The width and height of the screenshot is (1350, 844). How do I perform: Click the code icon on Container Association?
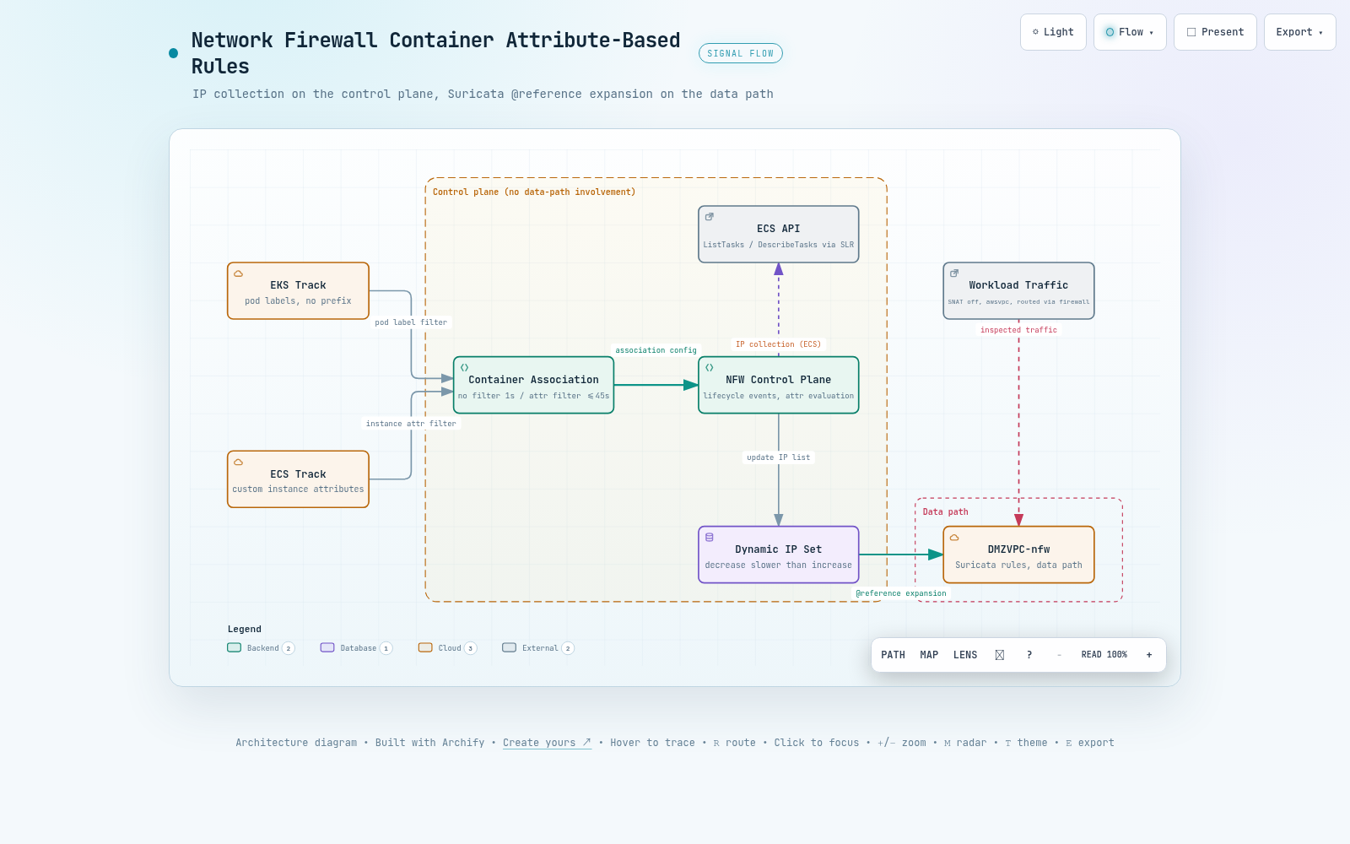[464, 368]
